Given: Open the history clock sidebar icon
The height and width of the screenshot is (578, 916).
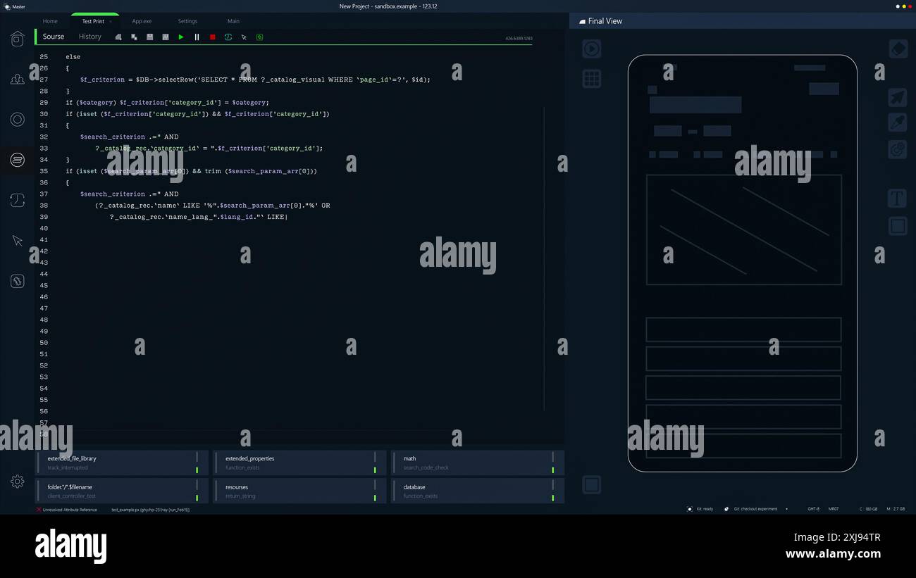Looking at the screenshot, I should pos(18,201).
